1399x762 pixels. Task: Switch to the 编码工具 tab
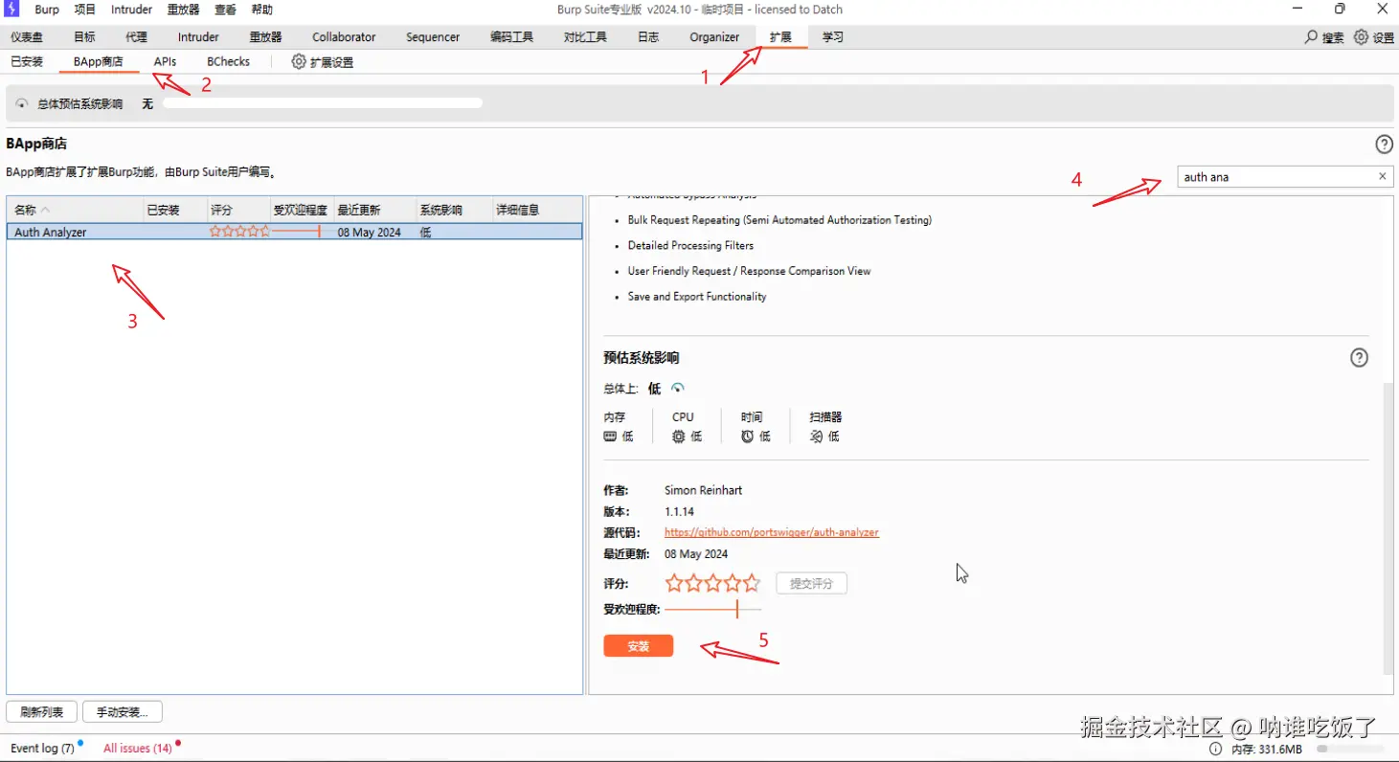tap(511, 37)
